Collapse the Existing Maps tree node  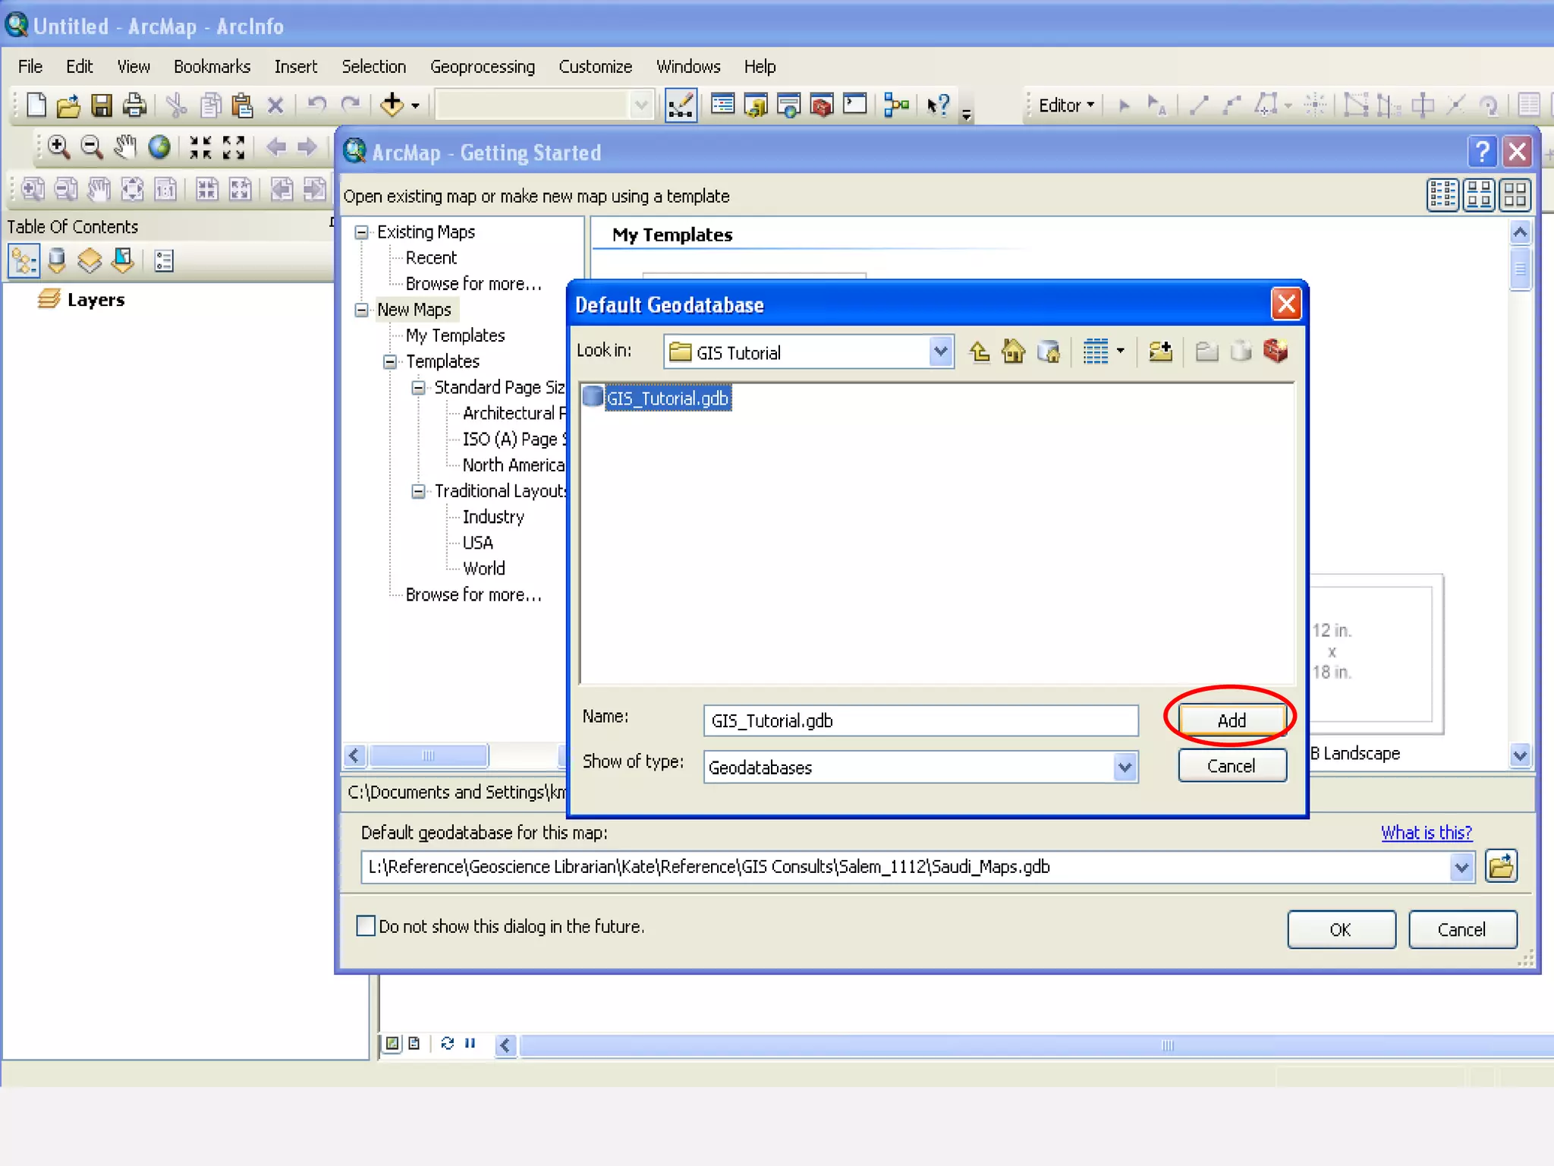pyautogui.click(x=362, y=232)
